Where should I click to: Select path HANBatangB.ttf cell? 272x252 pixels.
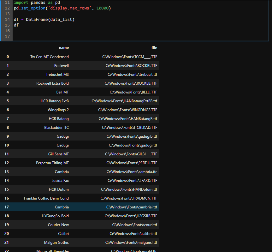(x=128, y=119)
